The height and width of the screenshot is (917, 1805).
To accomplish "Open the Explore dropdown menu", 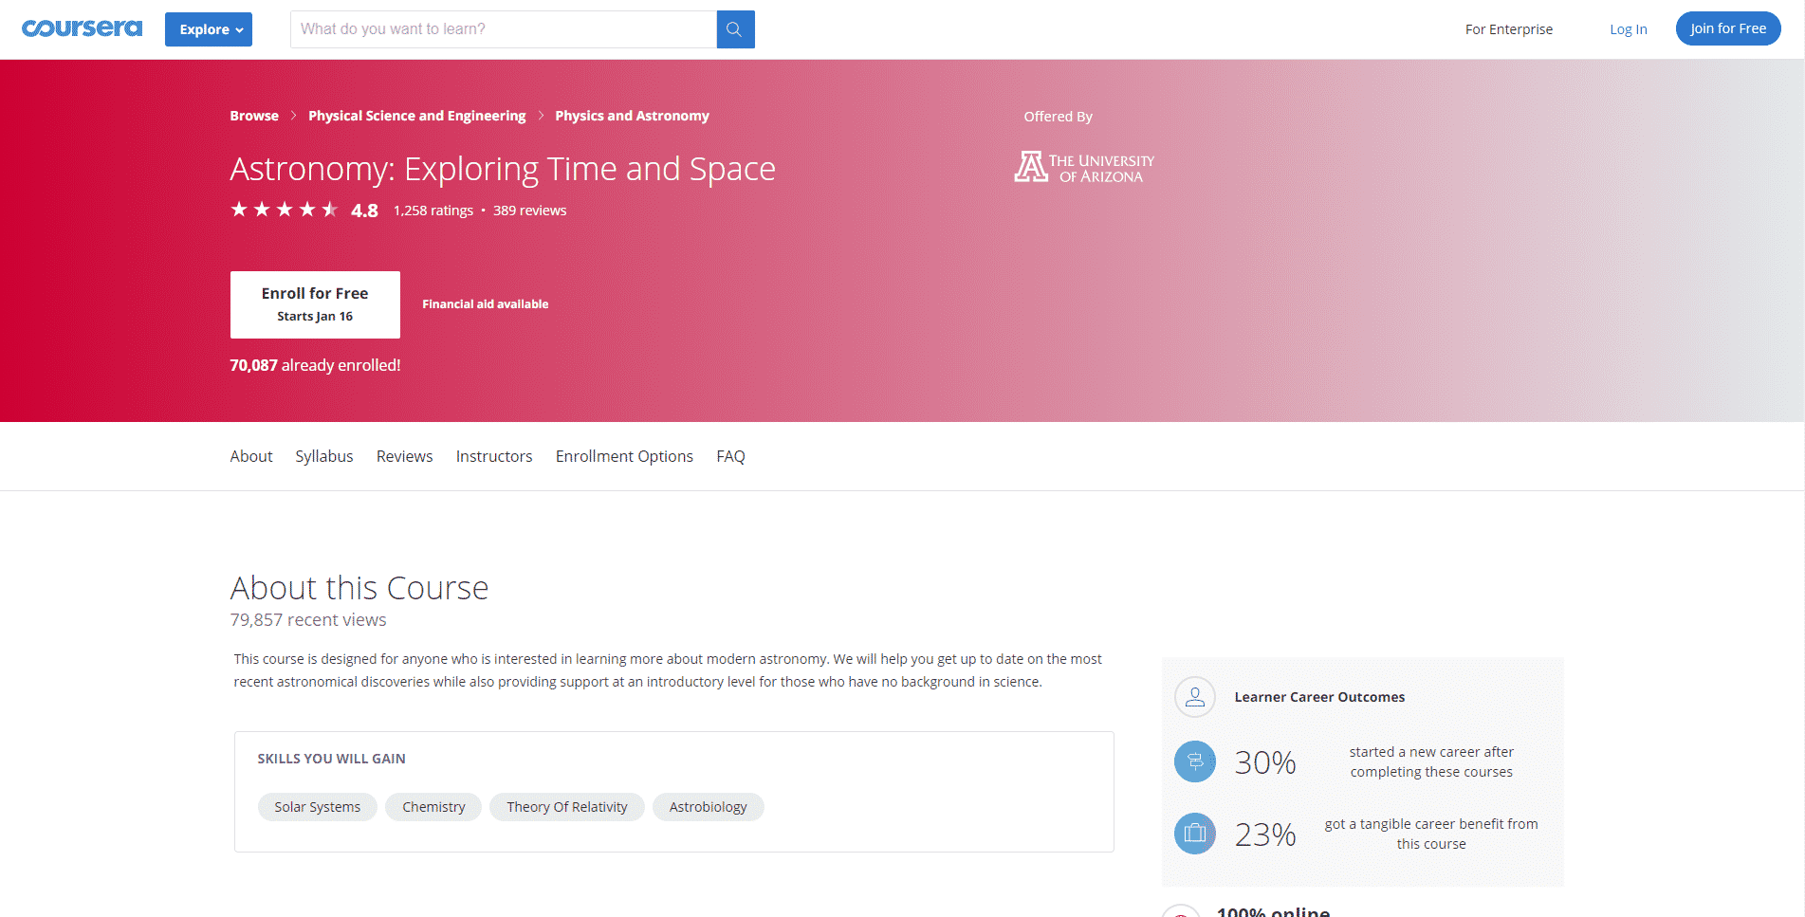I will click(x=209, y=29).
